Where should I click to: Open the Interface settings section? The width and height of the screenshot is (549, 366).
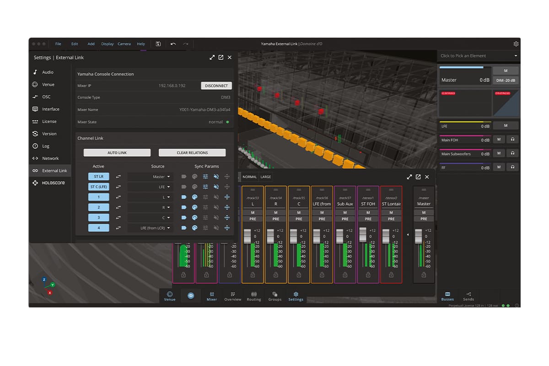click(49, 109)
